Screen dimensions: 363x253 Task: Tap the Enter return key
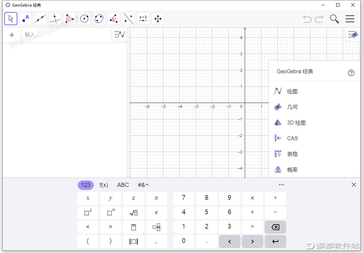pyautogui.click(x=275, y=241)
